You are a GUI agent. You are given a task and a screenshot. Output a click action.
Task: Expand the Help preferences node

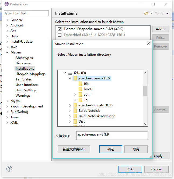[x=7, y=36]
